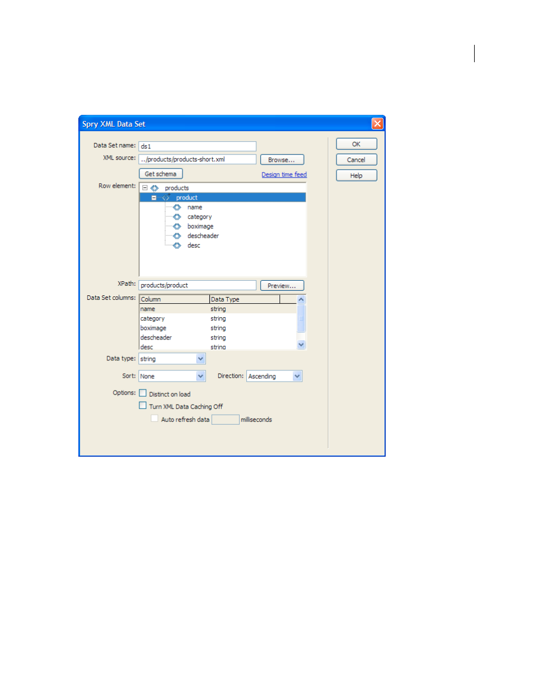Click the Get schema button
The width and height of the screenshot is (534, 692).
[161, 174]
